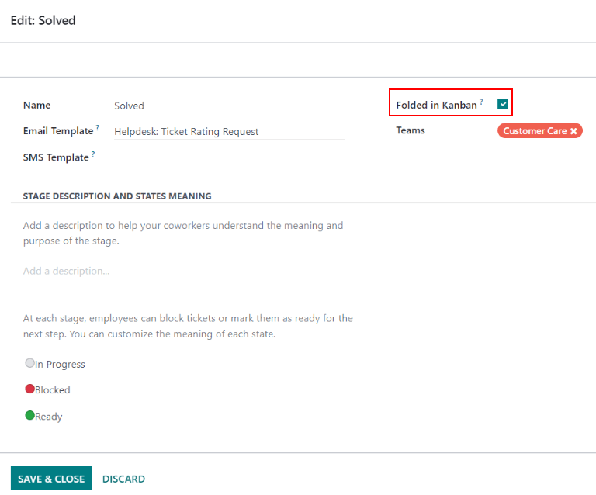Click the Folded in Kanban help icon

[481, 102]
